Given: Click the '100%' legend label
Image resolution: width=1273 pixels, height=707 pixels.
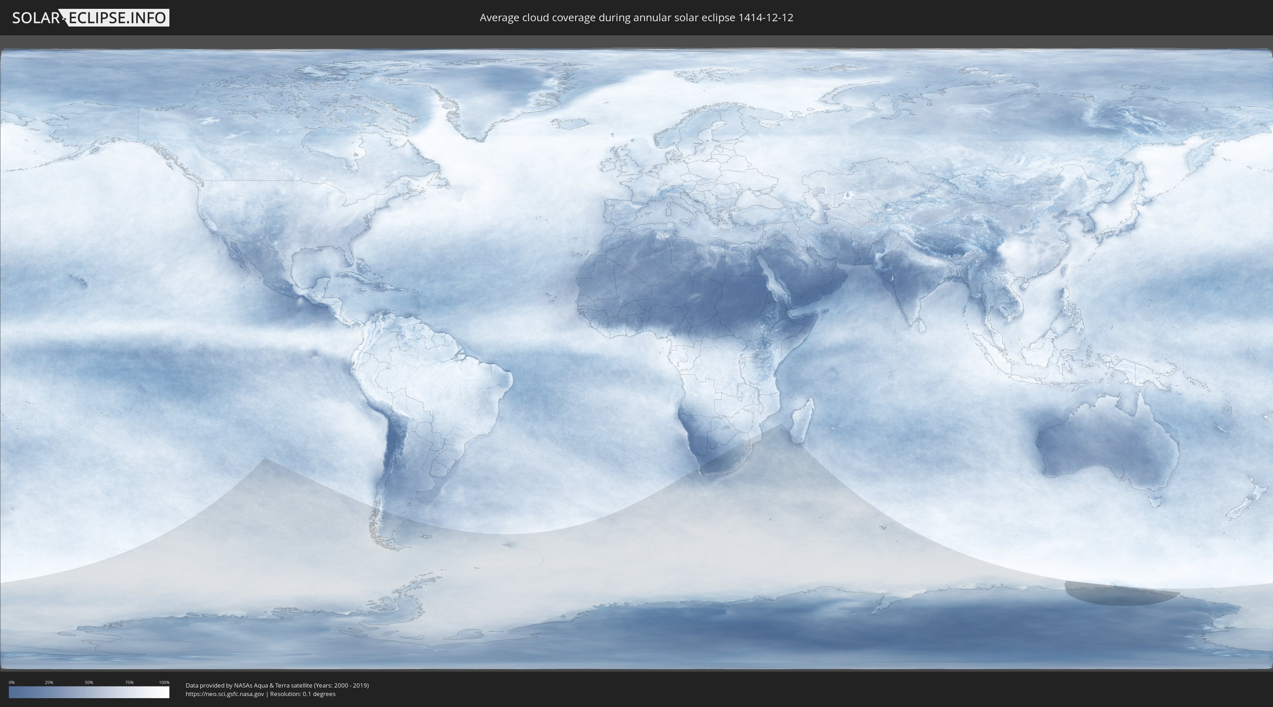Looking at the screenshot, I should coord(164,682).
